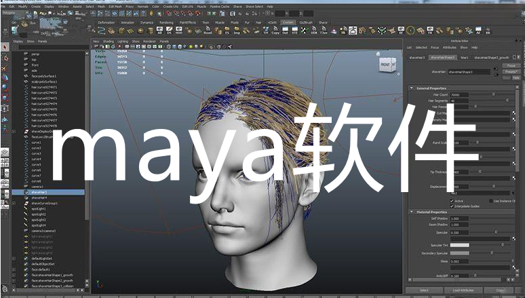Open the shaveHairShape3_growth attribute tab

(x=491, y=57)
